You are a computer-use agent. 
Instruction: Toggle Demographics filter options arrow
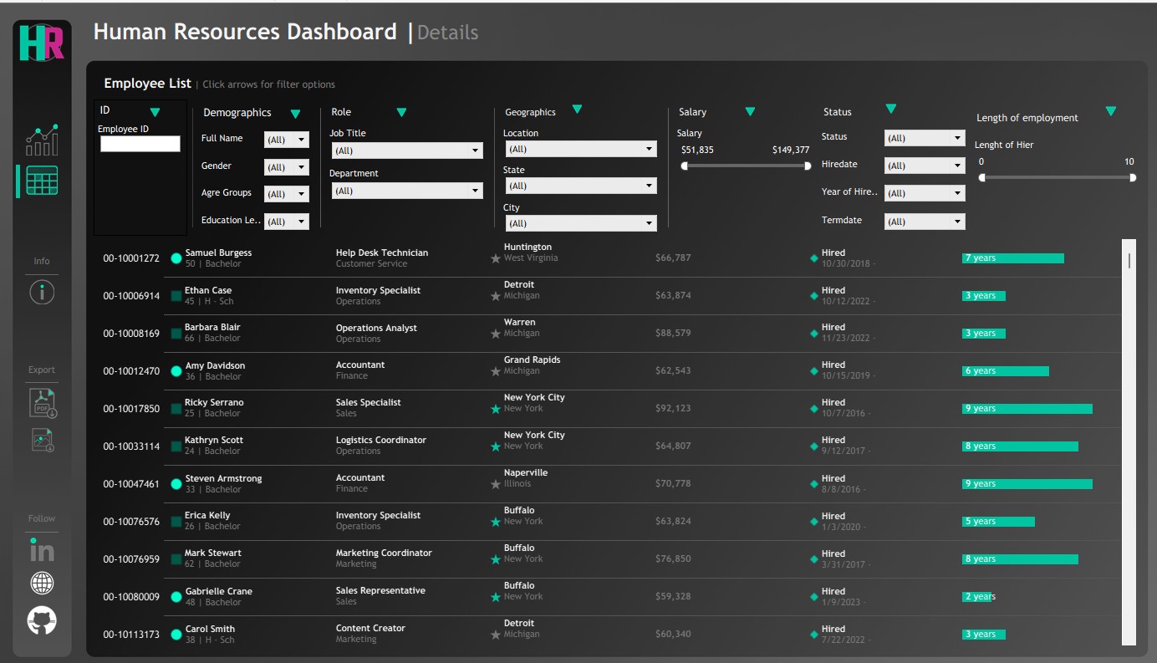click(x=295, y=114)
